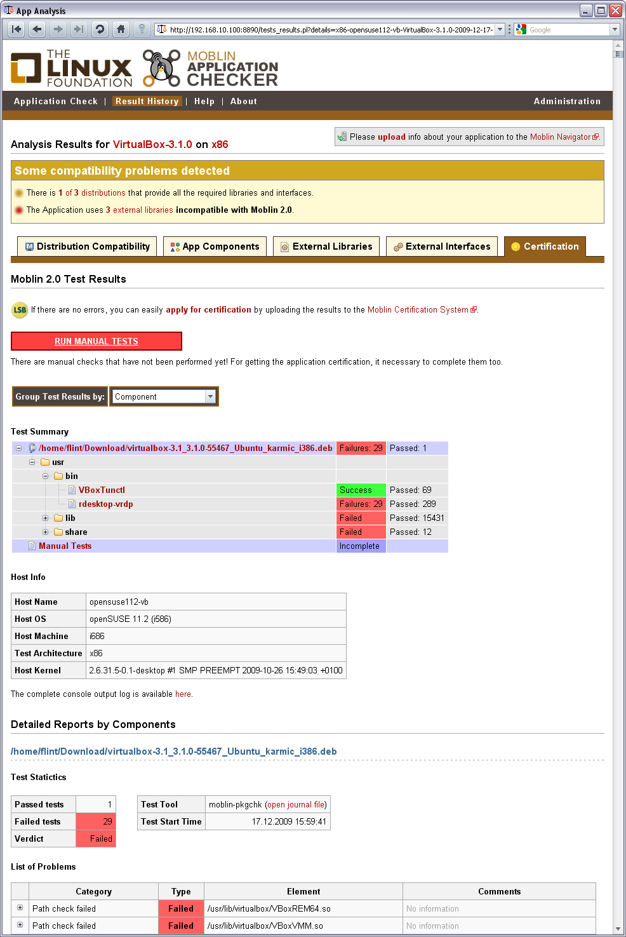This screenshot has height=937, width=626.
Task: Click the VBoxTunctl file icon
Action: click(x=72, y=490)
